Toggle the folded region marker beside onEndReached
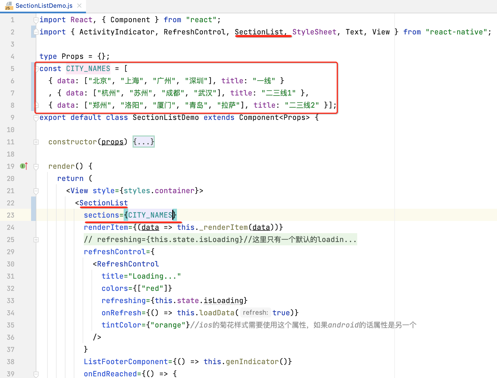The height and width of the screenshot is (378, 497). tap(35, 374)
